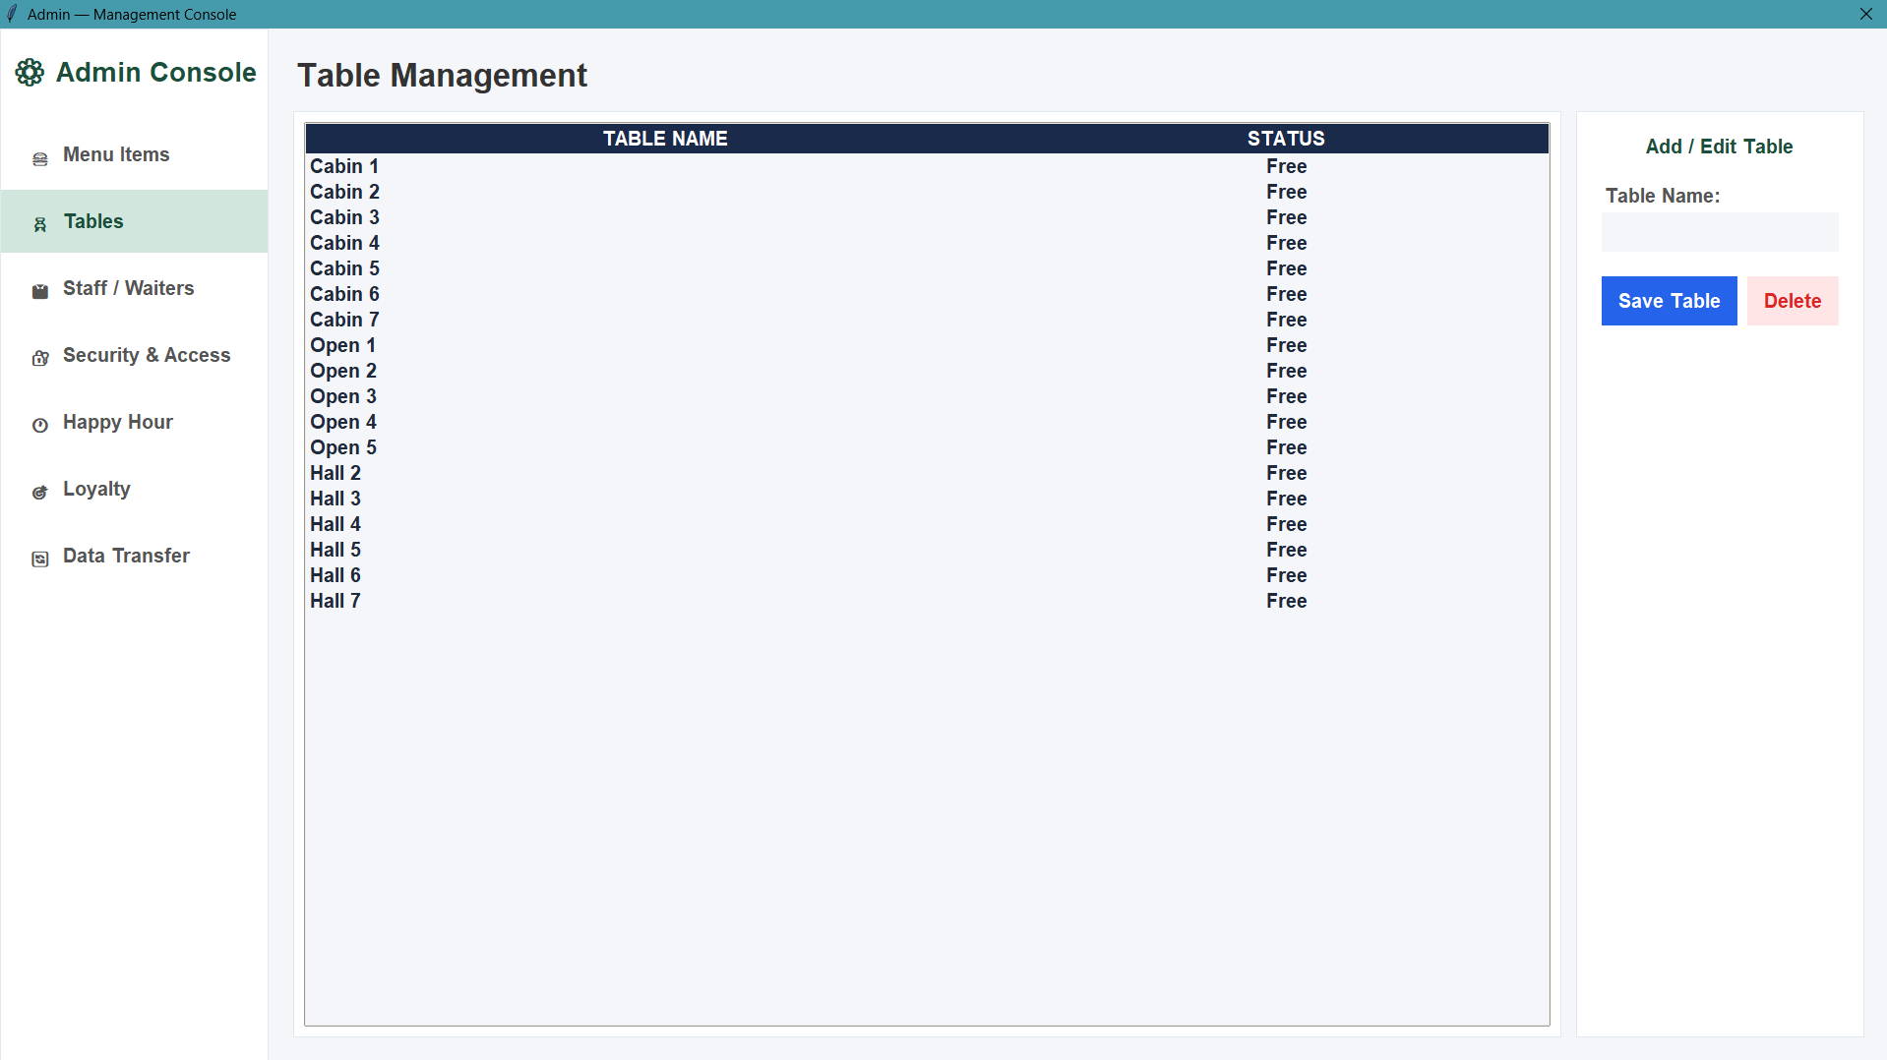This screenshot has height=1060, width=1887.
Task: Click the burger icon next to Menu Items
Action: pos(40,158)
